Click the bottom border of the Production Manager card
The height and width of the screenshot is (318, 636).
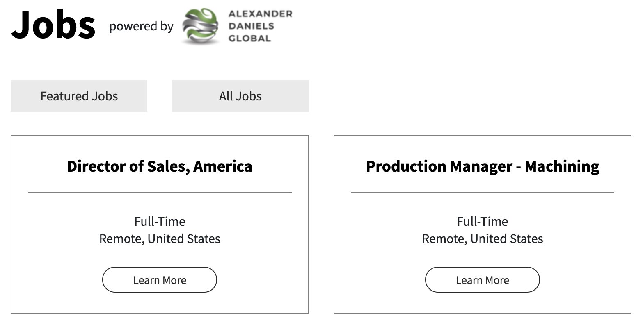pos(482,313)
